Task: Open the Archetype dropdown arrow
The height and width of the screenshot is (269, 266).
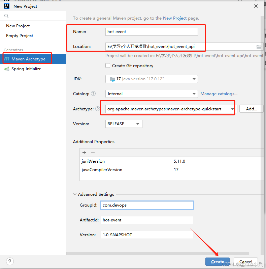Action: 232,109
